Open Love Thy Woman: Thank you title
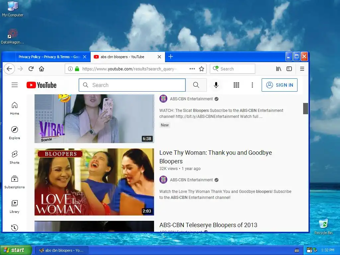 coord(215,157)
